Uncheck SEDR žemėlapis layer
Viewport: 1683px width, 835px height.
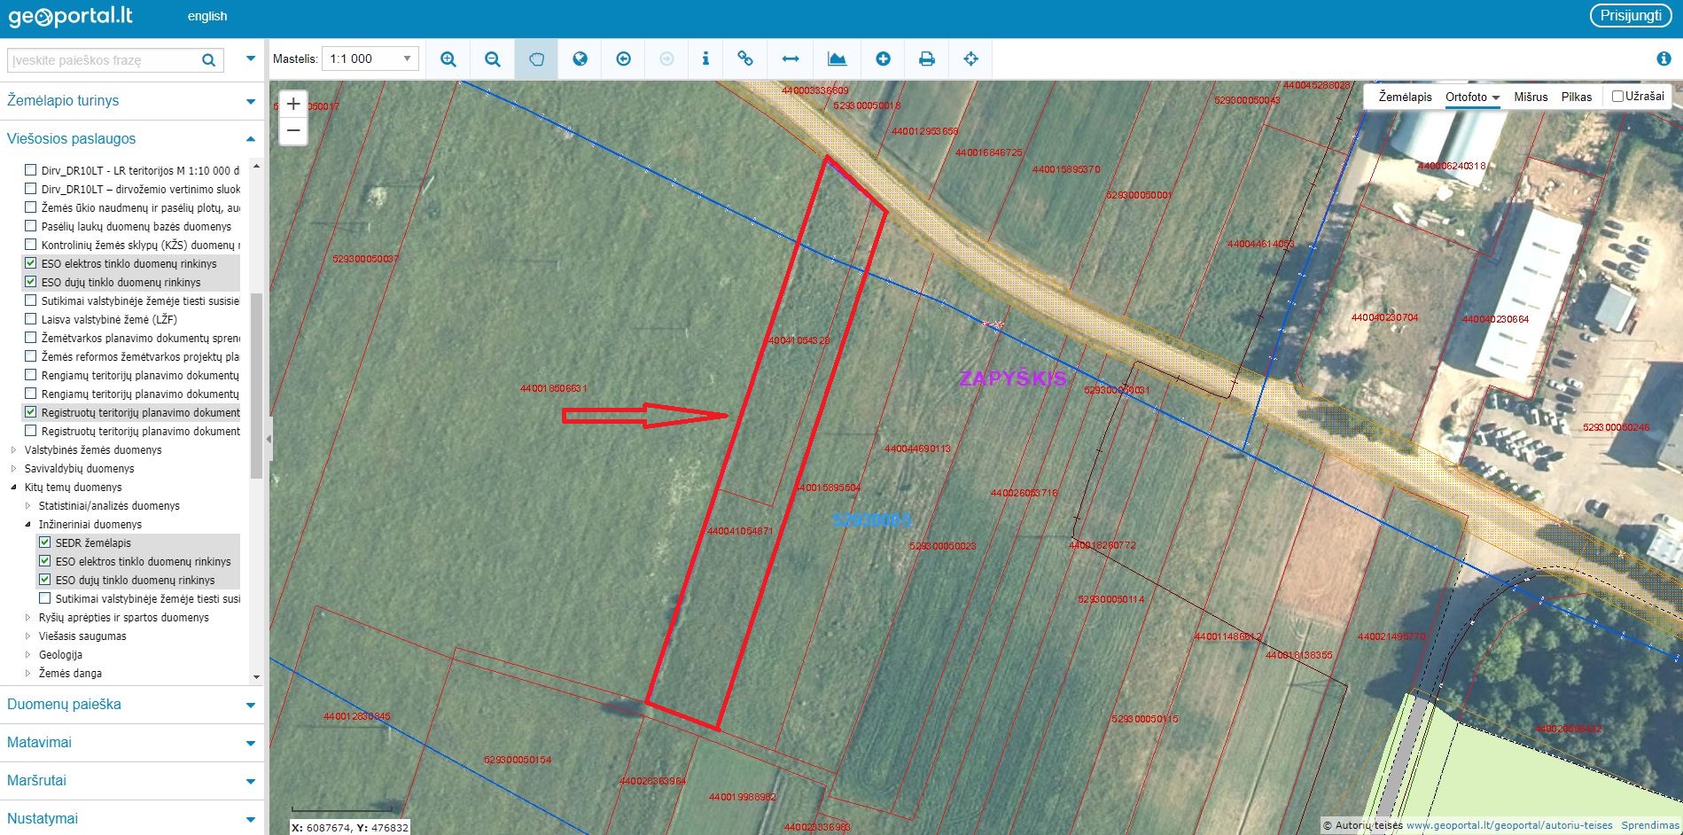pyautogui.click(x=45, y=542)
